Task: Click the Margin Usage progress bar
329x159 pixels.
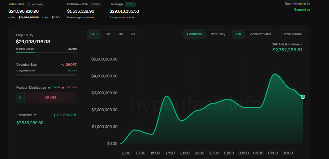Action: (47, 52)
